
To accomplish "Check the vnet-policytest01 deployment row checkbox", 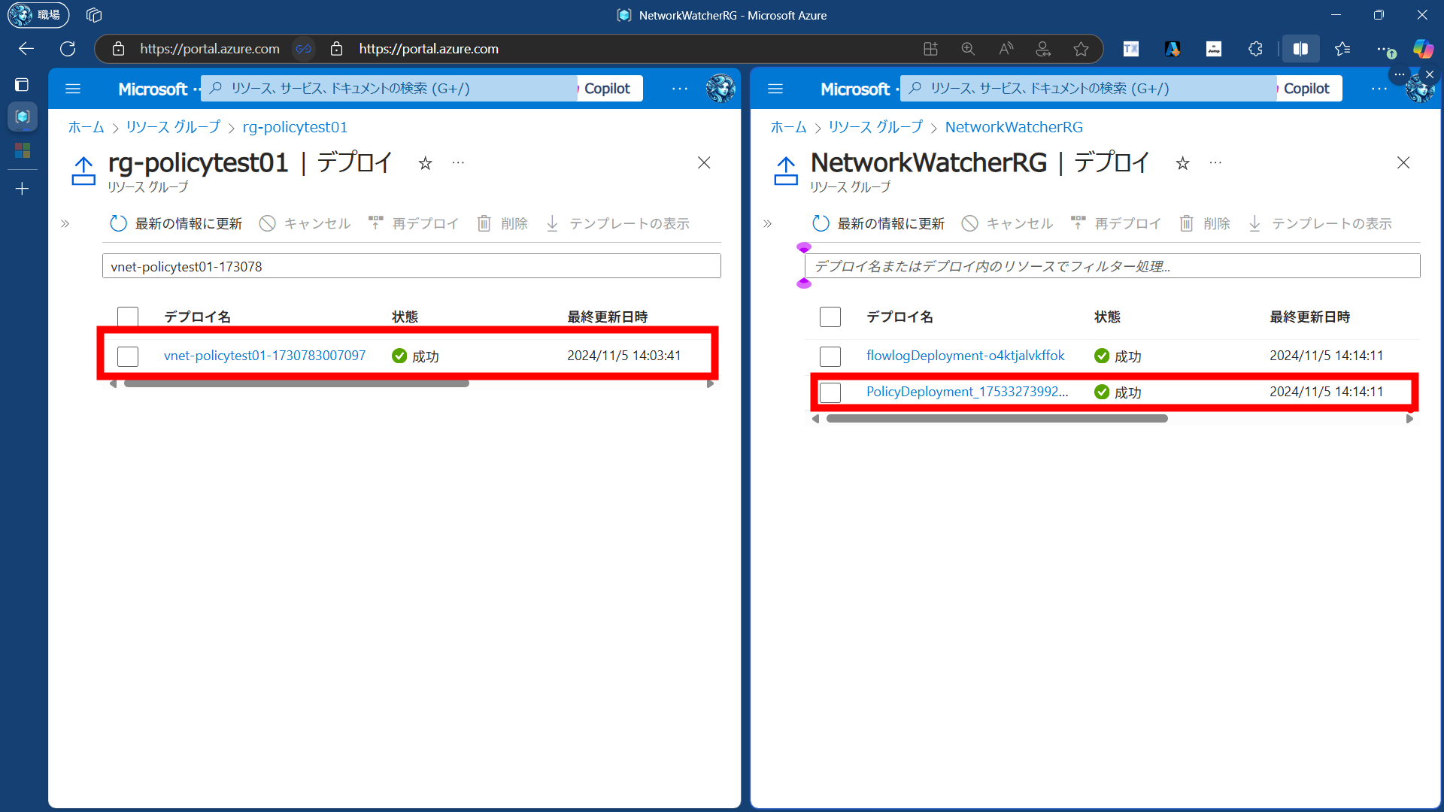I will coord(128,356).
